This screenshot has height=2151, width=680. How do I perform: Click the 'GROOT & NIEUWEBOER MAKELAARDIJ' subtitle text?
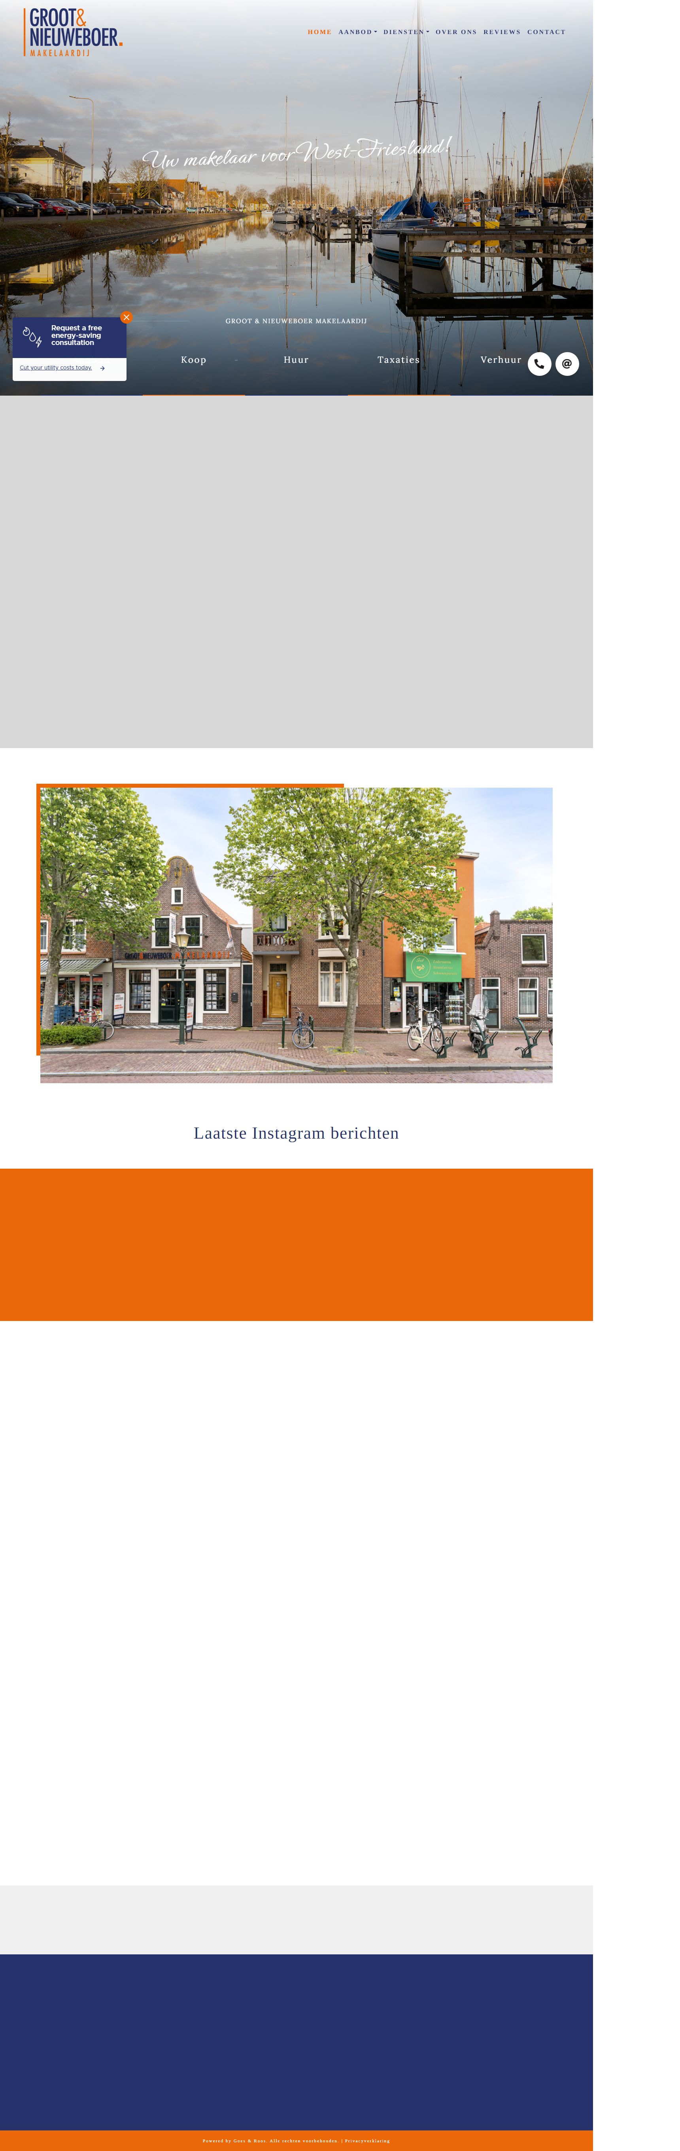pos(296,320)
